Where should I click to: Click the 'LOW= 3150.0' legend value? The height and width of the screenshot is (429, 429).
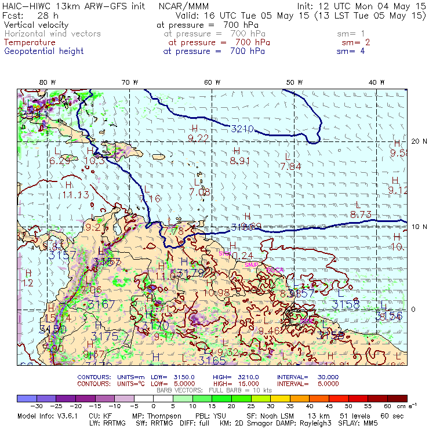[173, 377]
